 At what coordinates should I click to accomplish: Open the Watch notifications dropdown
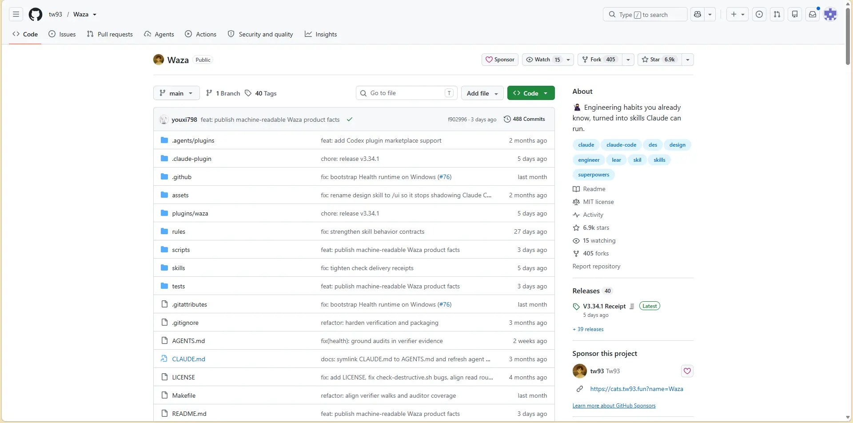[548, 60]
